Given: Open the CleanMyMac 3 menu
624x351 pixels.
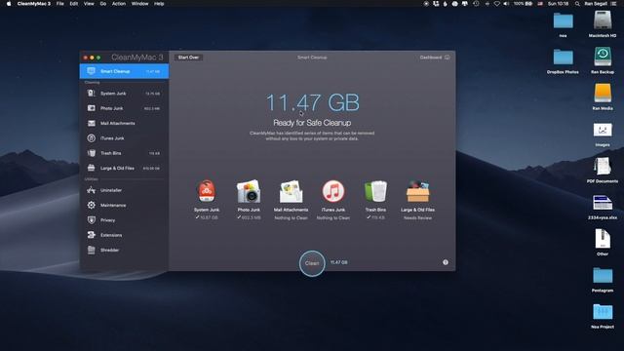Looking at the screenshot, I should (34, 4).
